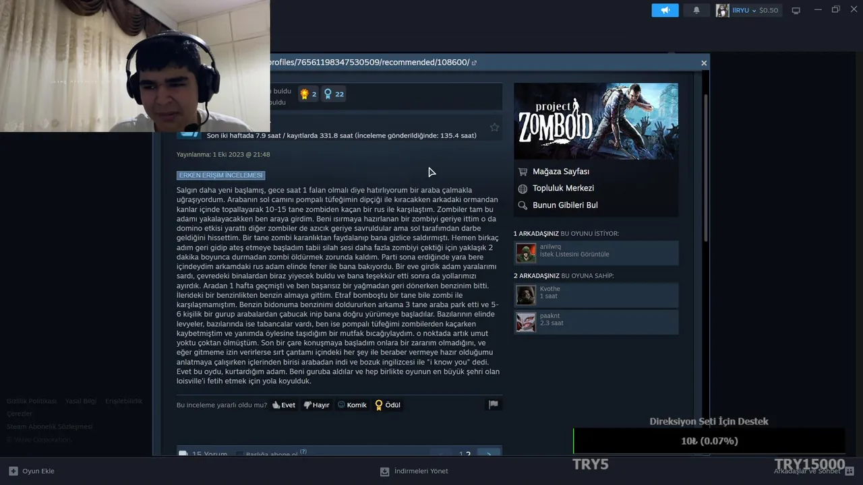Click the playtime hours text line
Image resolution: width=863 pixels, height=485 pixels.
pyautogui.click(x=341, y=135)
